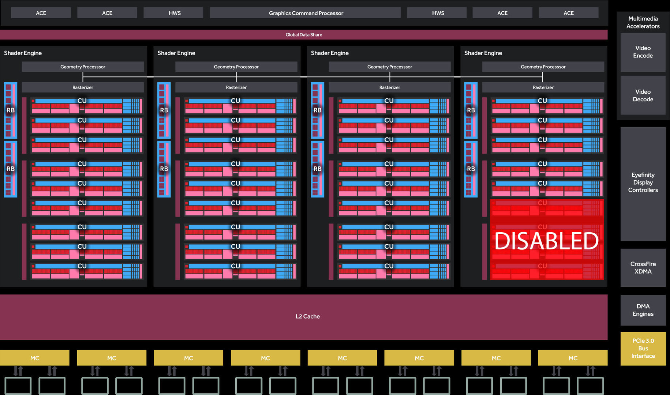
Task: Select the Eyefinity Display Controllers block
Action: (643, 183)
